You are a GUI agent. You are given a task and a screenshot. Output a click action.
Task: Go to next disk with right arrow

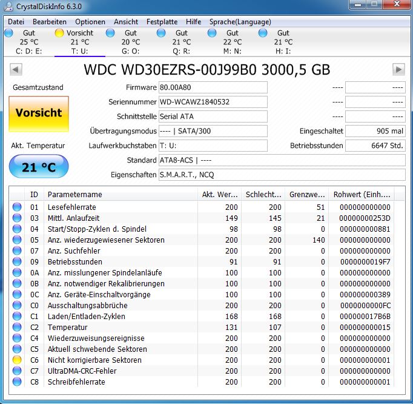[398, 70]
